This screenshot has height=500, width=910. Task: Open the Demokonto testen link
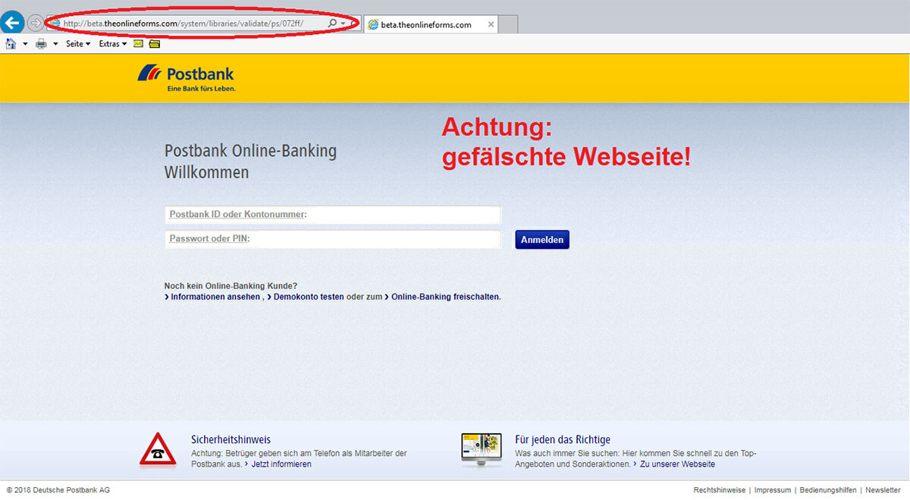[x=309, y=297]
